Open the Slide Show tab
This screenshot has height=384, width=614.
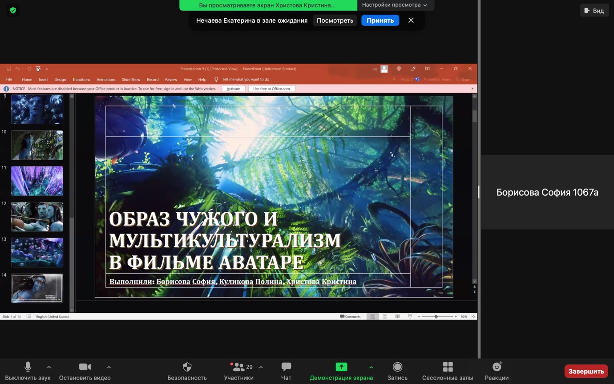tap(131, 80)
